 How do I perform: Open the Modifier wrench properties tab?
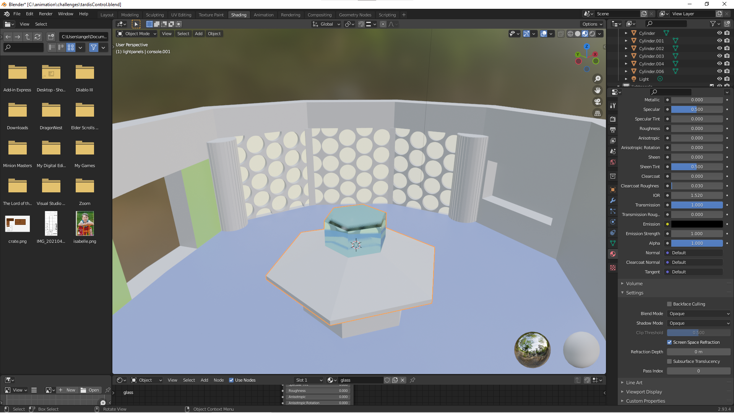(x=613, y=200)
